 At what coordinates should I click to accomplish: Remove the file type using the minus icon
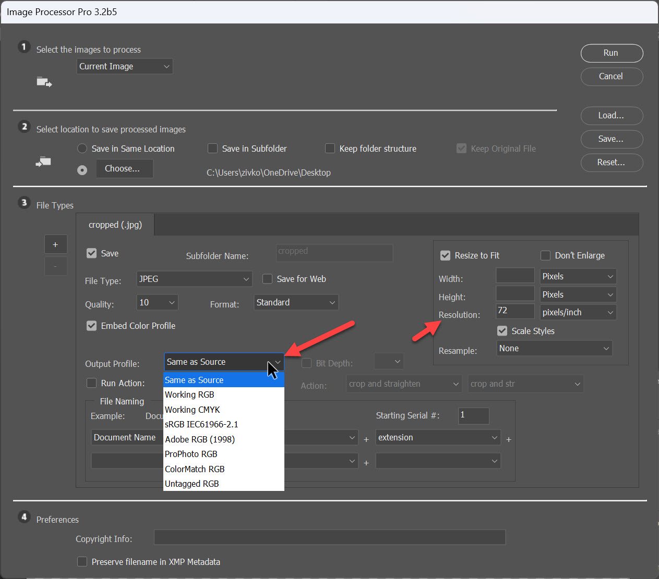[x=56, y=266]
